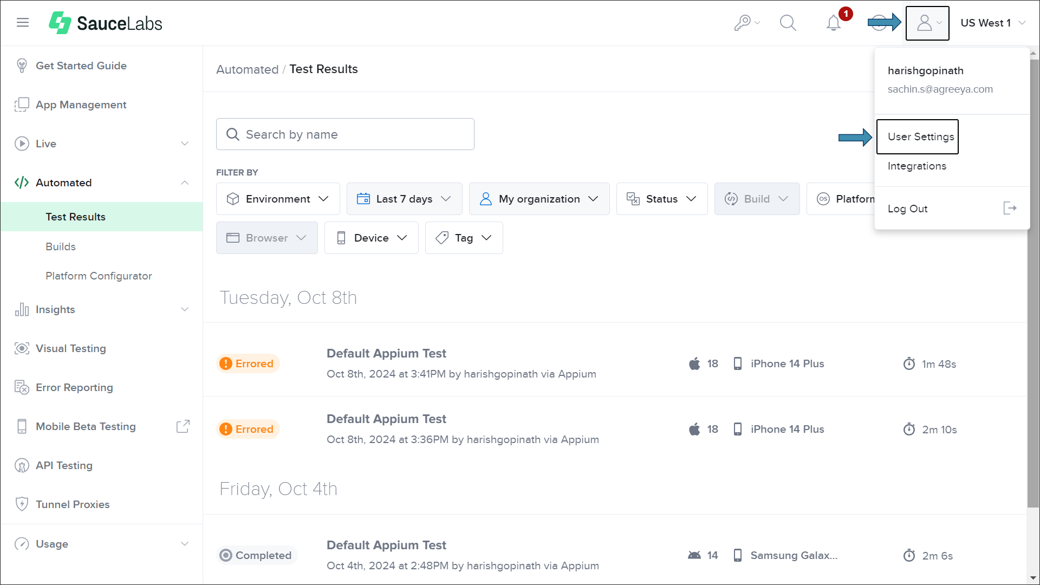Image resolution: width=1040 pixels, height=585 pixels.
Task: Open Mobile Beta Testing
Action: (86, 426)
